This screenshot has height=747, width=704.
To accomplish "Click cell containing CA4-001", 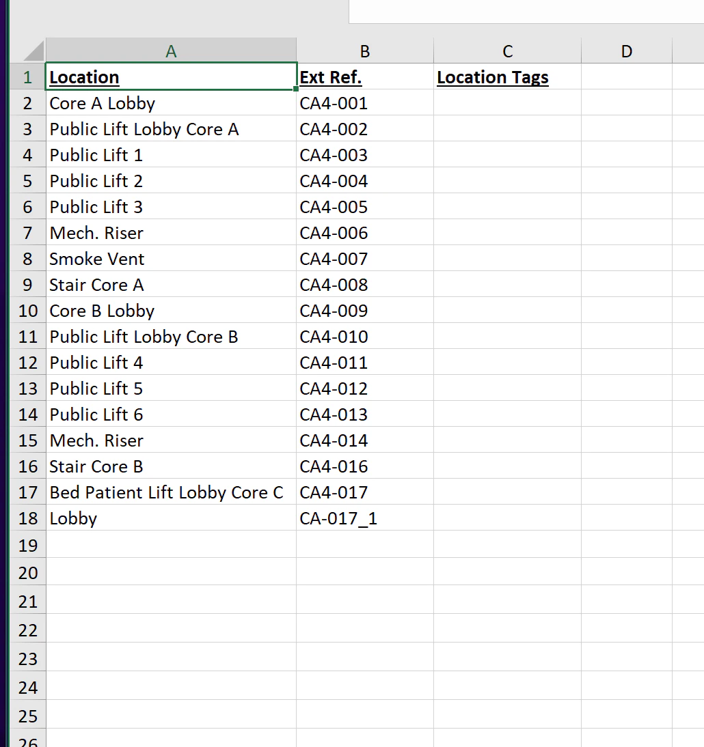I will (x=365, y=102).
